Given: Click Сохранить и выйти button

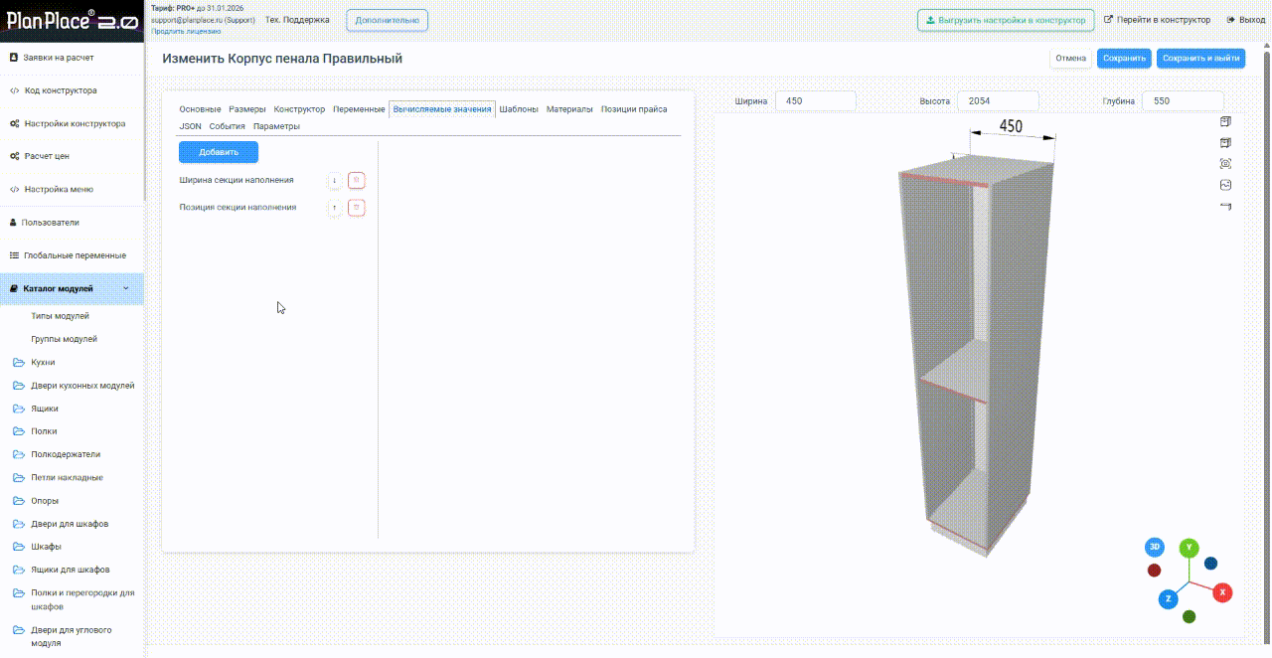Looking at the screenshot, I should [x=1200, y=58].
